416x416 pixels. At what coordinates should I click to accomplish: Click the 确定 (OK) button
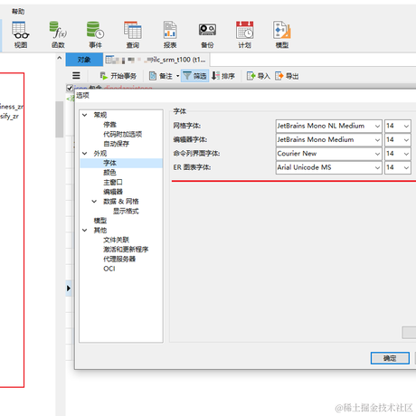390,358
